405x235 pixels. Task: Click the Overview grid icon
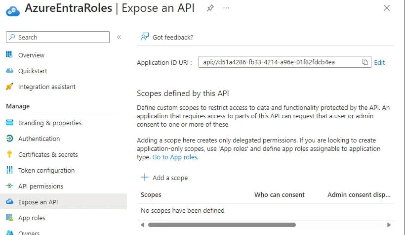(9, 54)
